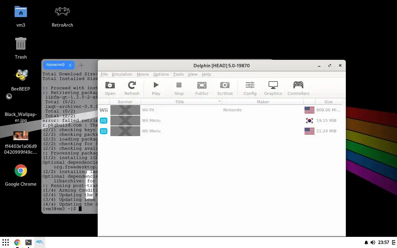
Task: Click the Korean flag icon
Action: coord(310,121)
